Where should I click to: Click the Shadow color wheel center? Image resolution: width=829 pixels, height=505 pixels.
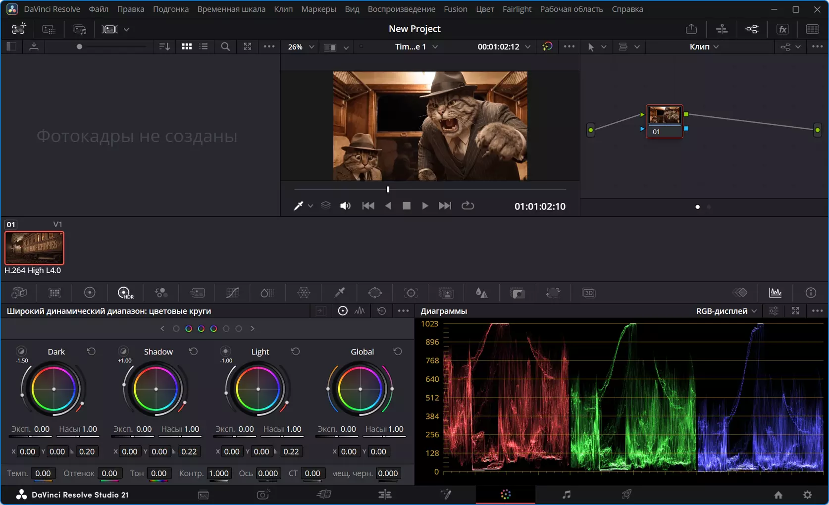coord(156,389)
